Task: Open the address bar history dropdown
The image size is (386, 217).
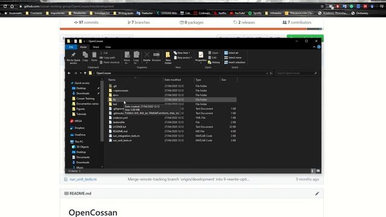Action: pos(267,73)
